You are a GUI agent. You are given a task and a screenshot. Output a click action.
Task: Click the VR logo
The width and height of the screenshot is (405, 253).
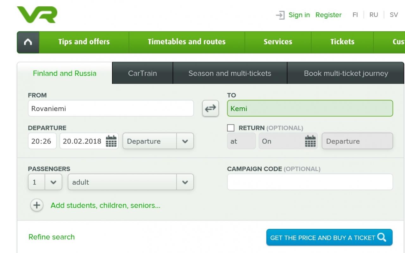[x=37, y=15]
